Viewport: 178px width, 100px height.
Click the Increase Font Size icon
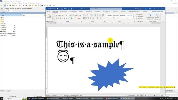[71, 15]
